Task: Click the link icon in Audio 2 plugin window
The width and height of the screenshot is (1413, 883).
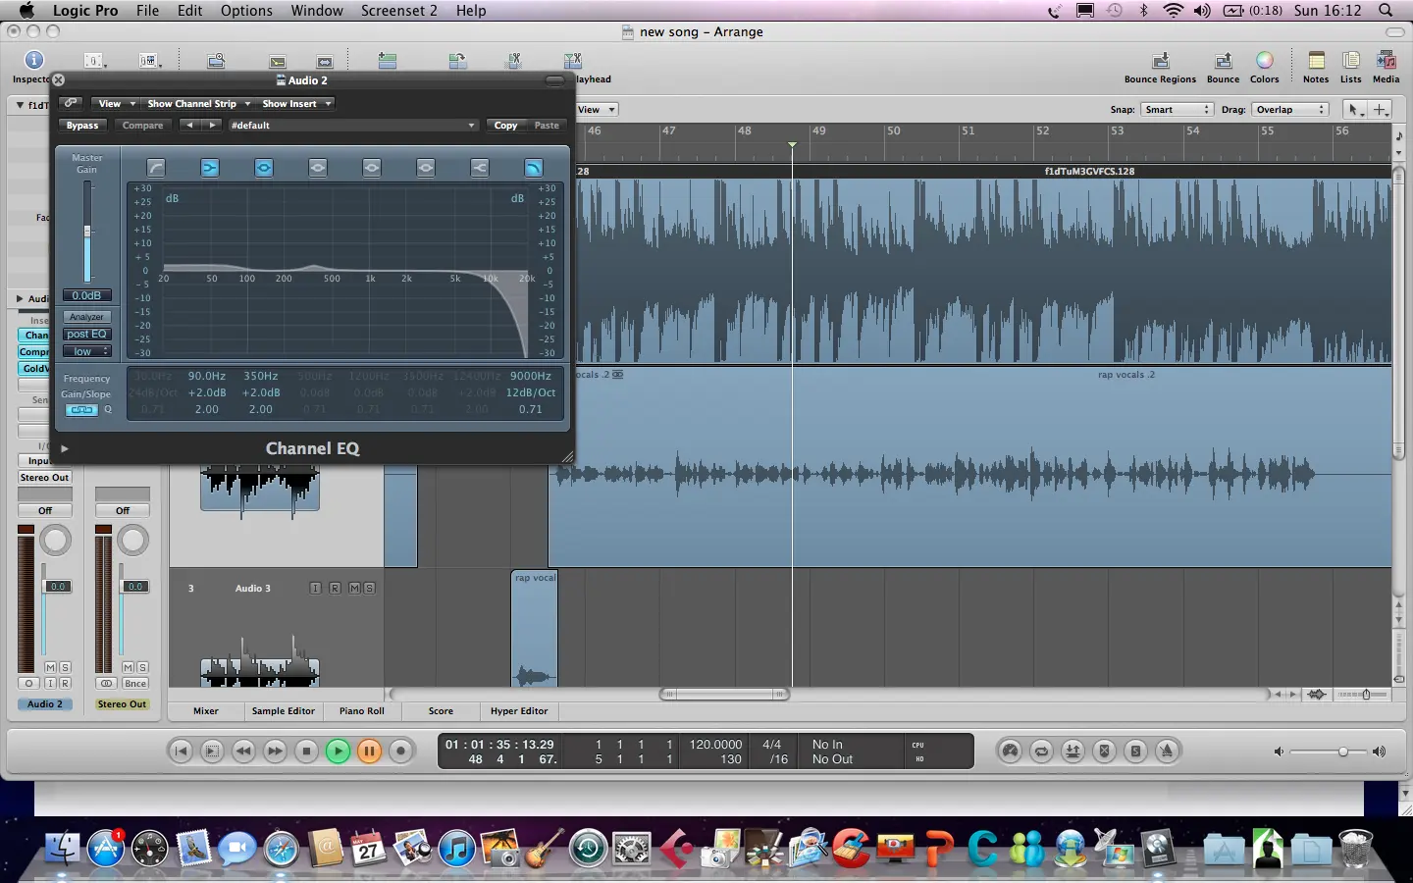Action: coord(71,103)
